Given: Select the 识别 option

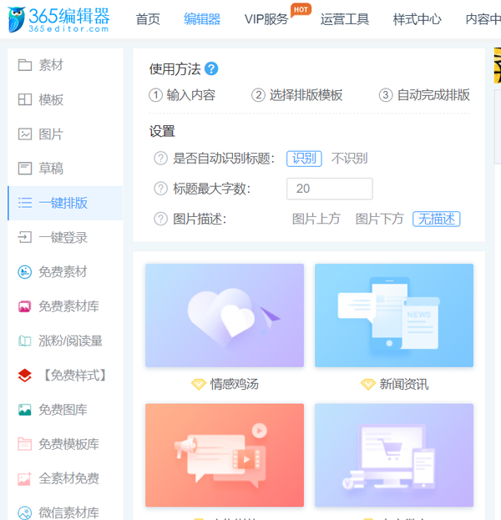Looking at the screenshot, I should pos(304,159).
